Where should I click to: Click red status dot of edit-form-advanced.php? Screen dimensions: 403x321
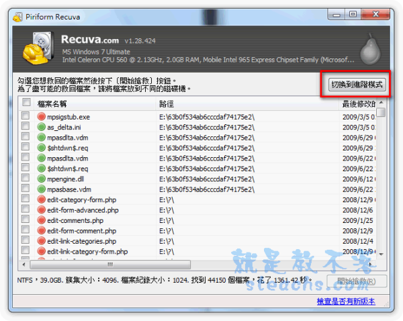pyautogui.click(x=41, y=210)
